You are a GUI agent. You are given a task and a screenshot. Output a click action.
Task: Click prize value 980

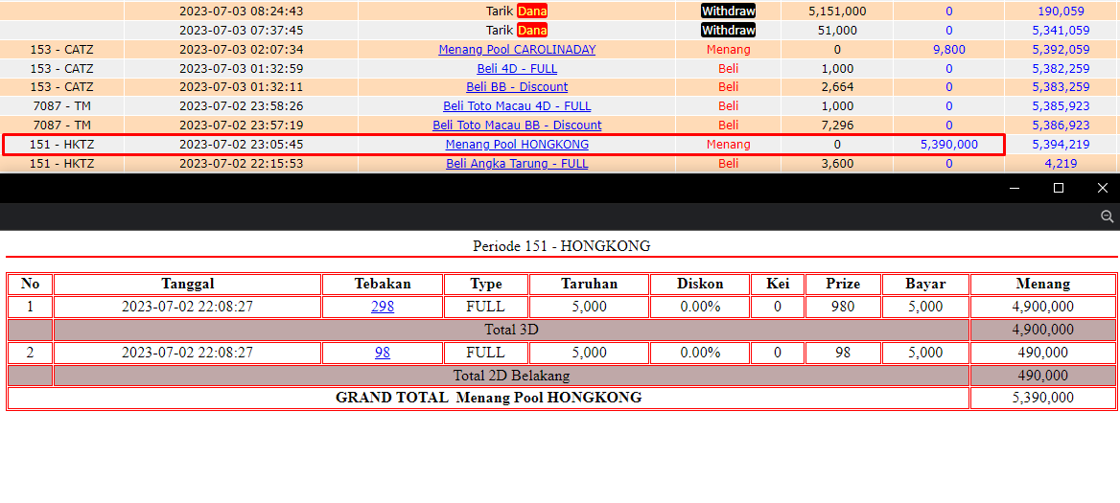pyautogui.click(x=843, y=307)
